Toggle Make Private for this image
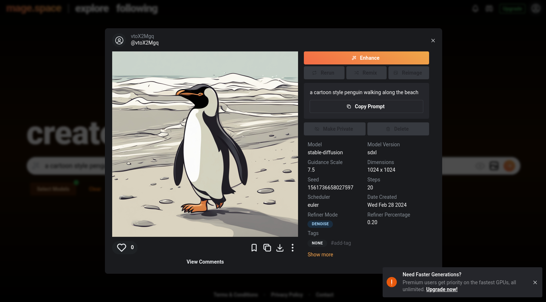The width and height of the screenshot is (546, 302). pos(334,129)
